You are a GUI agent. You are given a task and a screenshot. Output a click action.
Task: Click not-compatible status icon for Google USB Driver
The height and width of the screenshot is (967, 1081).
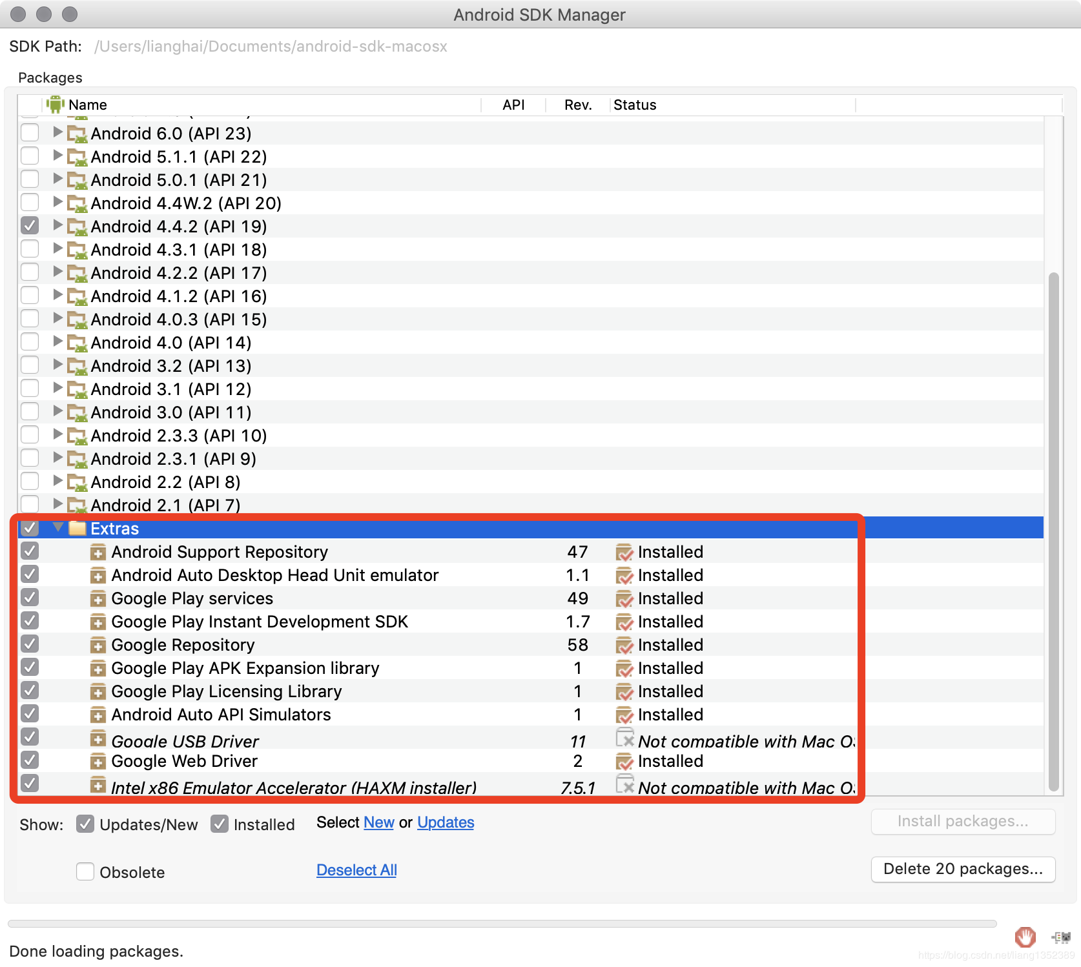pyautogui.click(x=624, y=737)
